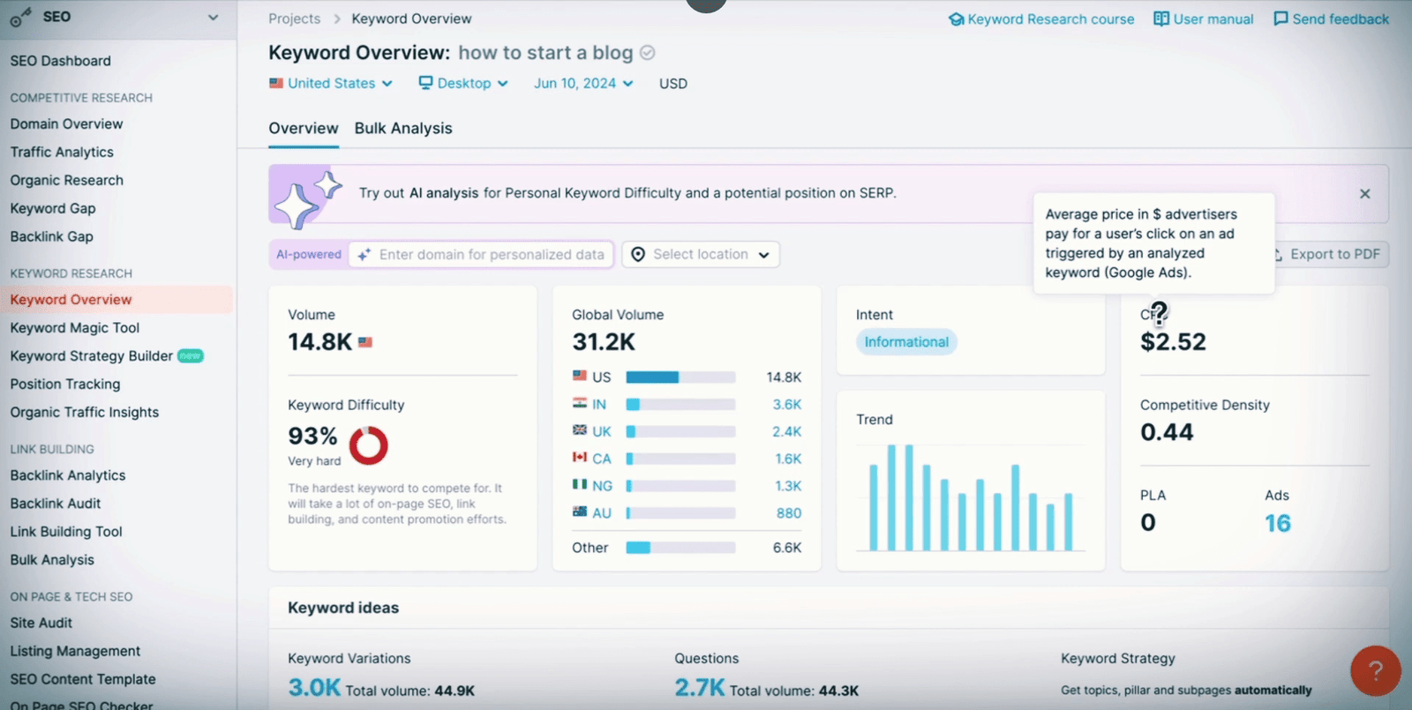This screenshot has width=1412, height=710.
Task: Click the feedback speech bubble icon
Action: tap(1281, 19)
